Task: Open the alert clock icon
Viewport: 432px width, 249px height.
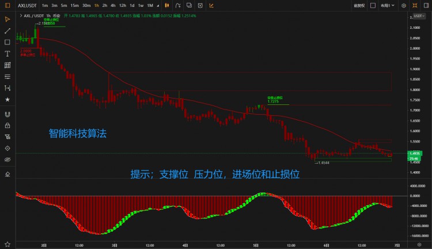Action: [200, 5]
